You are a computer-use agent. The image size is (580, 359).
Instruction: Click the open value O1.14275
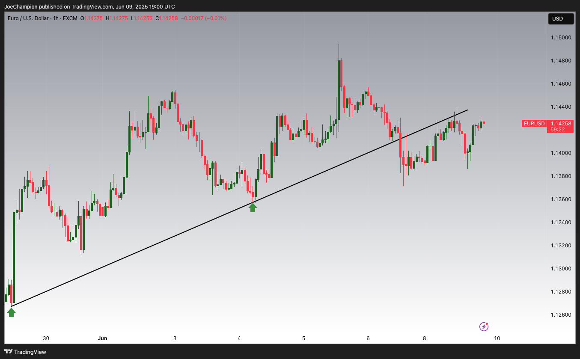92,18
